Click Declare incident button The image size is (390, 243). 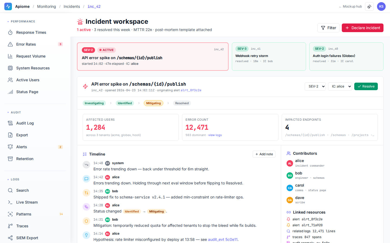coord(363,28)
